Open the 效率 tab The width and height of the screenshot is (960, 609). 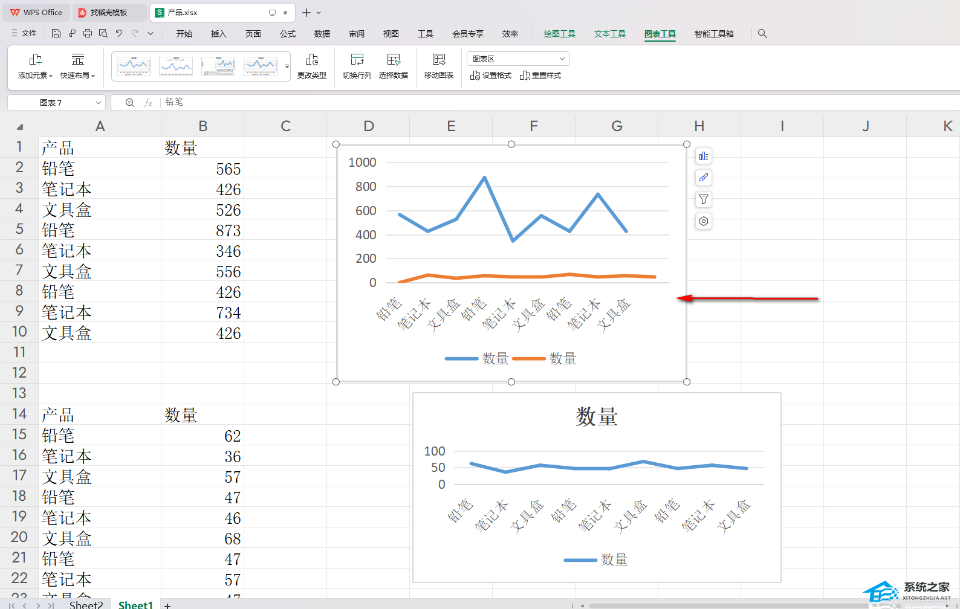pyautogui.click(x=510, y=34)
